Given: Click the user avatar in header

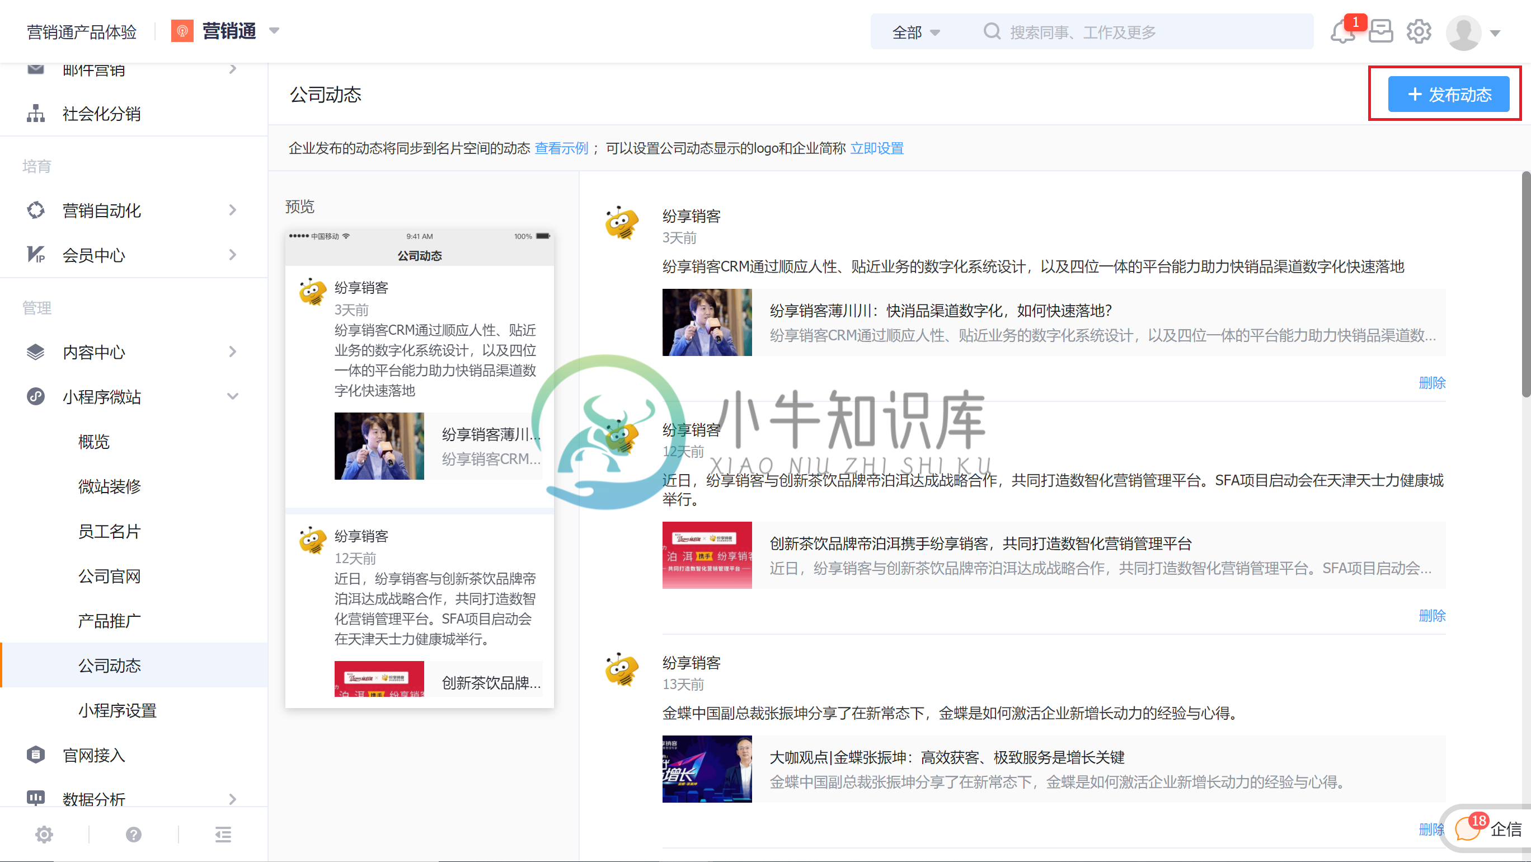Looking at the screenshot, I should point(1463,32).
